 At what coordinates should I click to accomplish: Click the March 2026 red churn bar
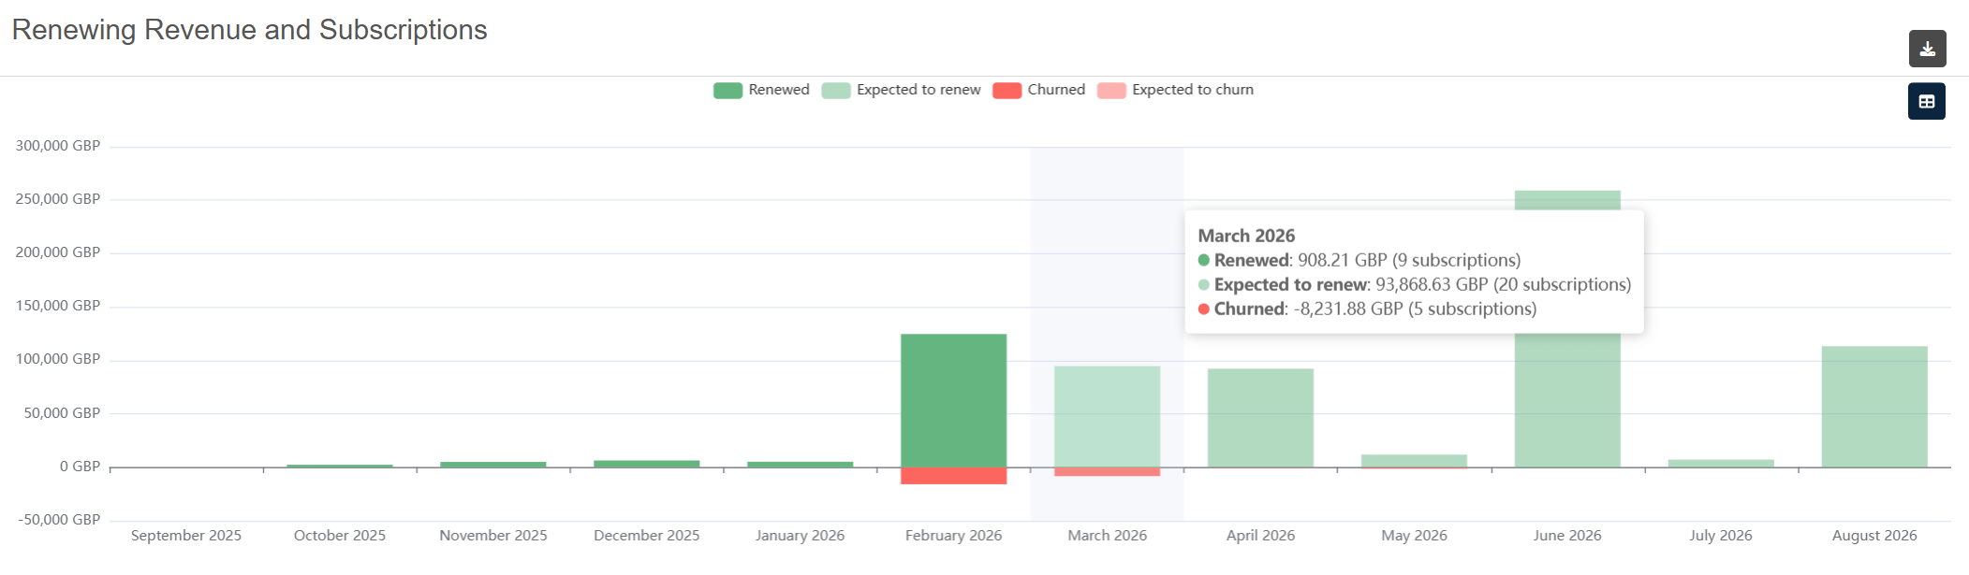1107,471
